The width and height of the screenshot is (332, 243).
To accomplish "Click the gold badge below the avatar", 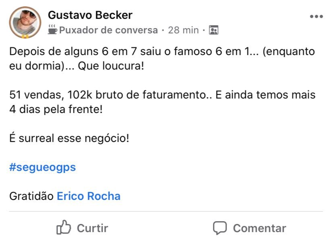I will 25,37.
